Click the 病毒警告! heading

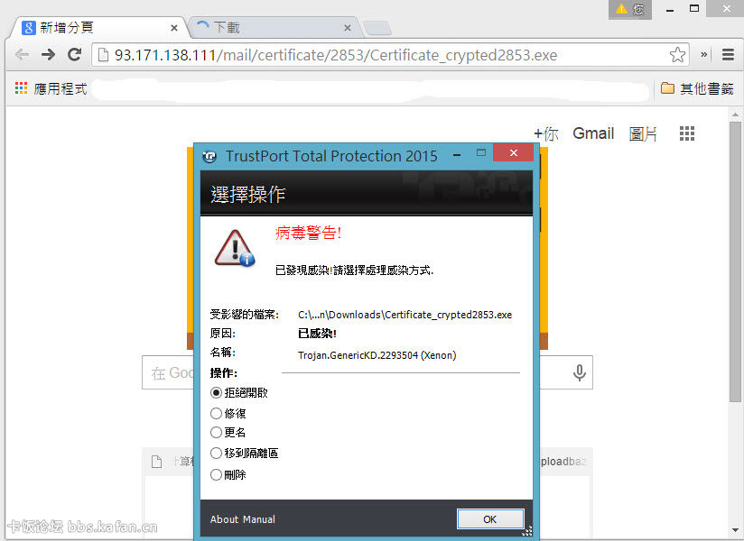[x=308, y=233]
